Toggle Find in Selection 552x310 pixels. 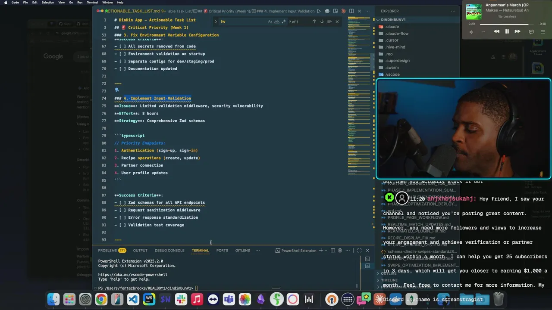point(329,22)
